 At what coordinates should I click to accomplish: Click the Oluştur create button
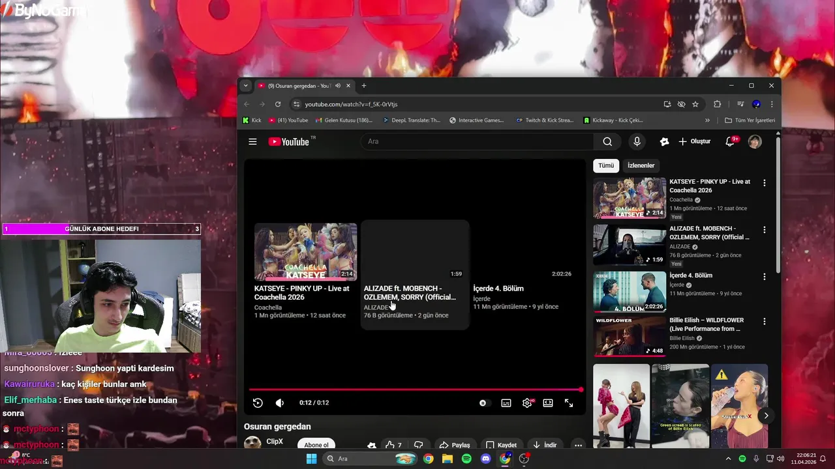695,141
